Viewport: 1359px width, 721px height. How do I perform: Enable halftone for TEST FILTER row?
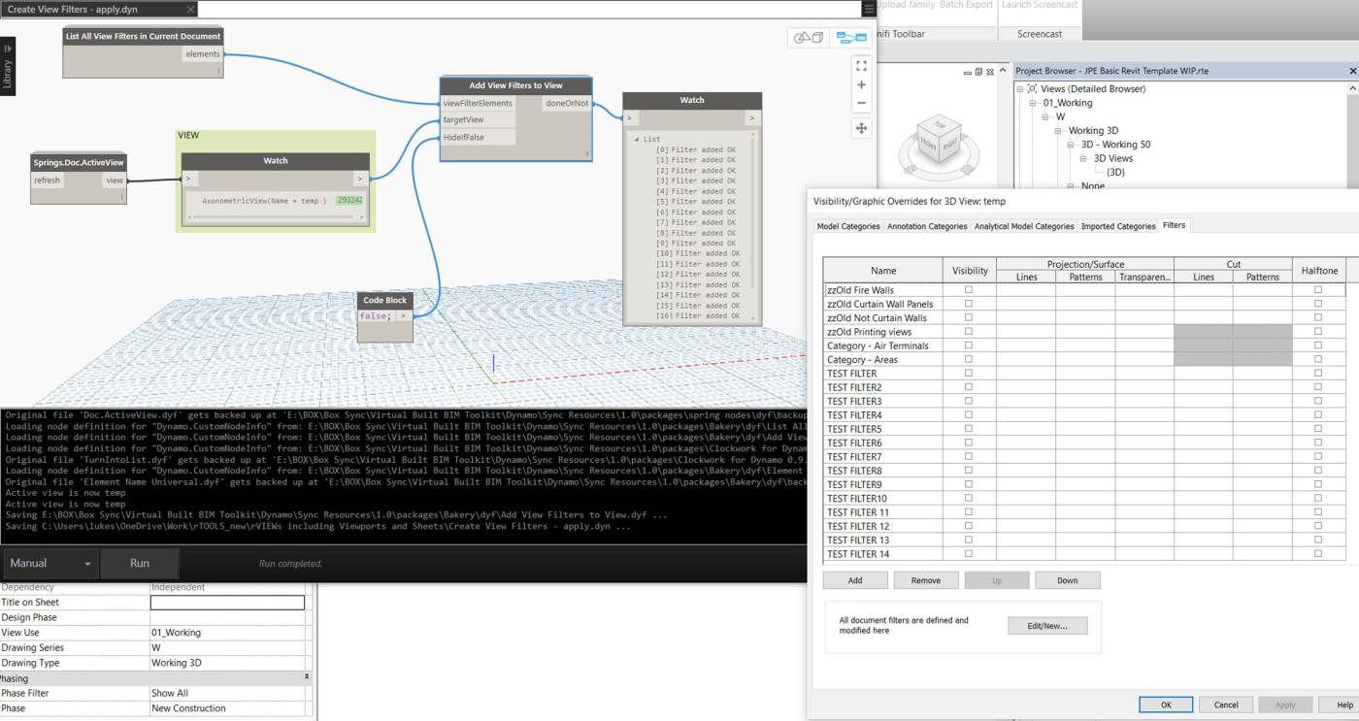(1317, 373)
